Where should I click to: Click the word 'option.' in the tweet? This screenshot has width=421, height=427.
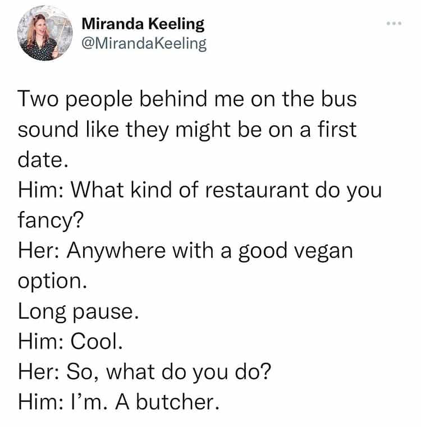point(52,280)
